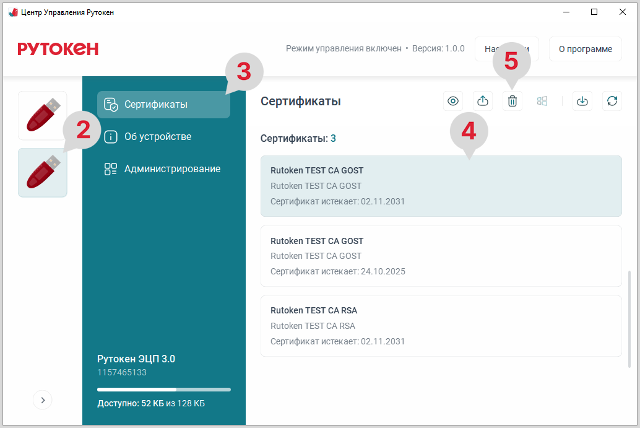
Task: Delete the selected certificate with the trash icon
Action: [512, 101]
